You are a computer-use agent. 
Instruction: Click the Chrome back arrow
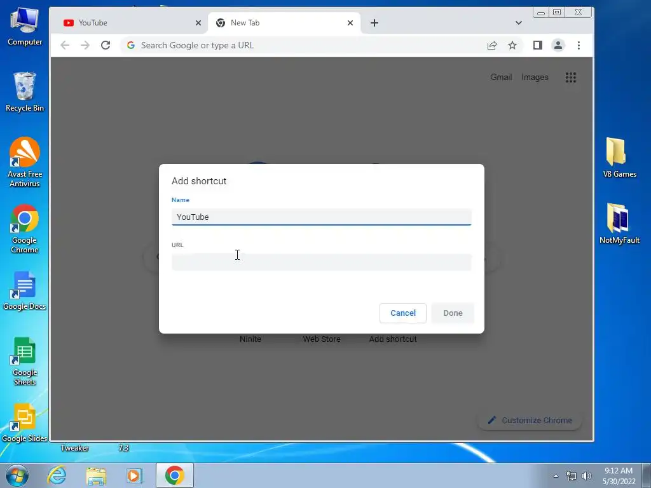[x=65, y=45]
